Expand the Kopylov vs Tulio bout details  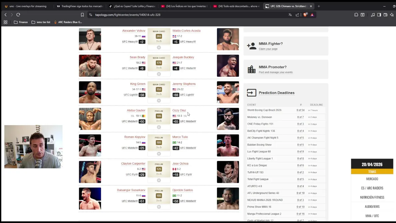(159, 154)
